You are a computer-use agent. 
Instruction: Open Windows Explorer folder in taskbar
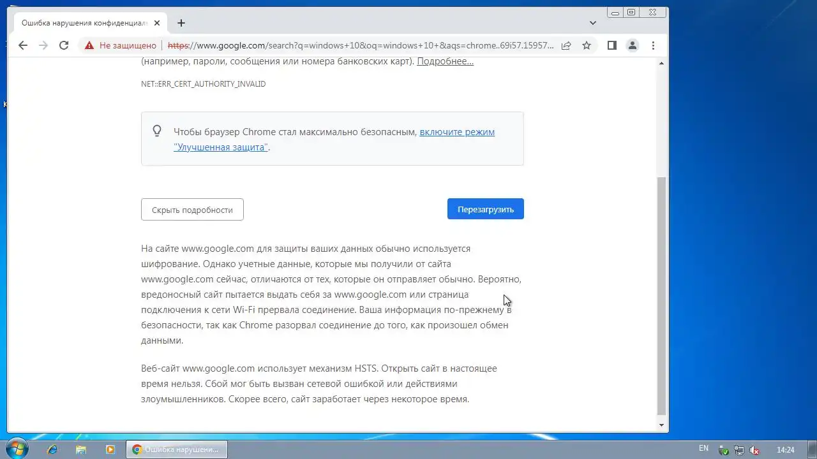coord(81,449)
